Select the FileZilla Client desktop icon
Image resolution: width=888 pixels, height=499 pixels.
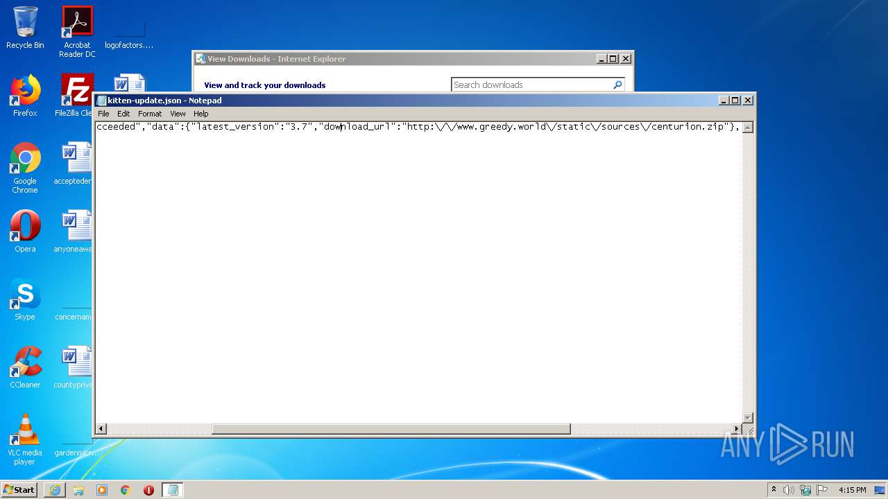[x=76, y=96]
